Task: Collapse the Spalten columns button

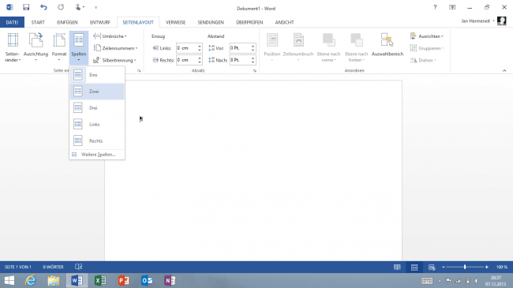Action: click(x=78, y=47)
